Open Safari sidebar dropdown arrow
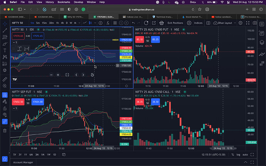Viewport: 266px width, 166px height. [x=25, y=9]
